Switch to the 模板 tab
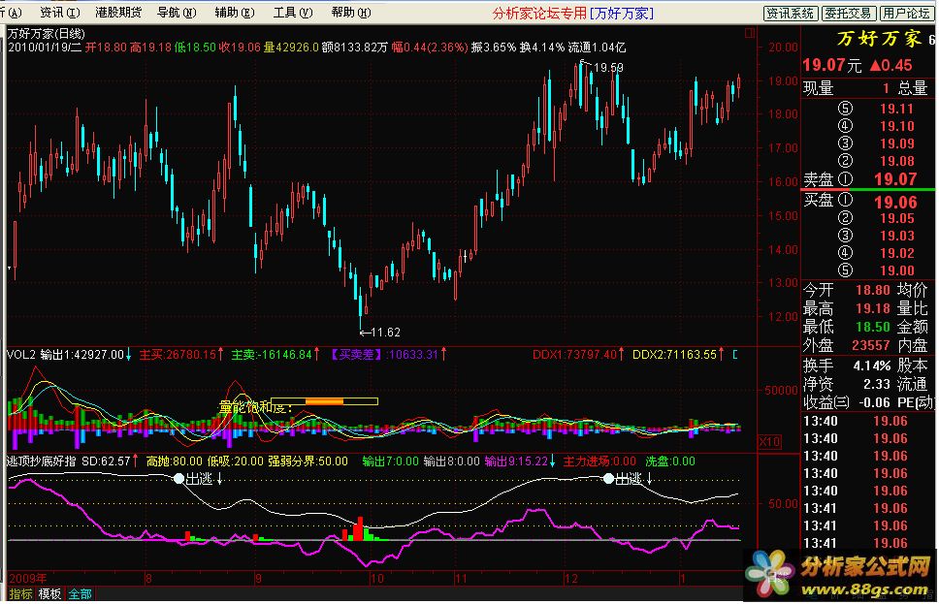Image resolution: width=939 pixels, height=604 pixels. [x=50, y=594]
